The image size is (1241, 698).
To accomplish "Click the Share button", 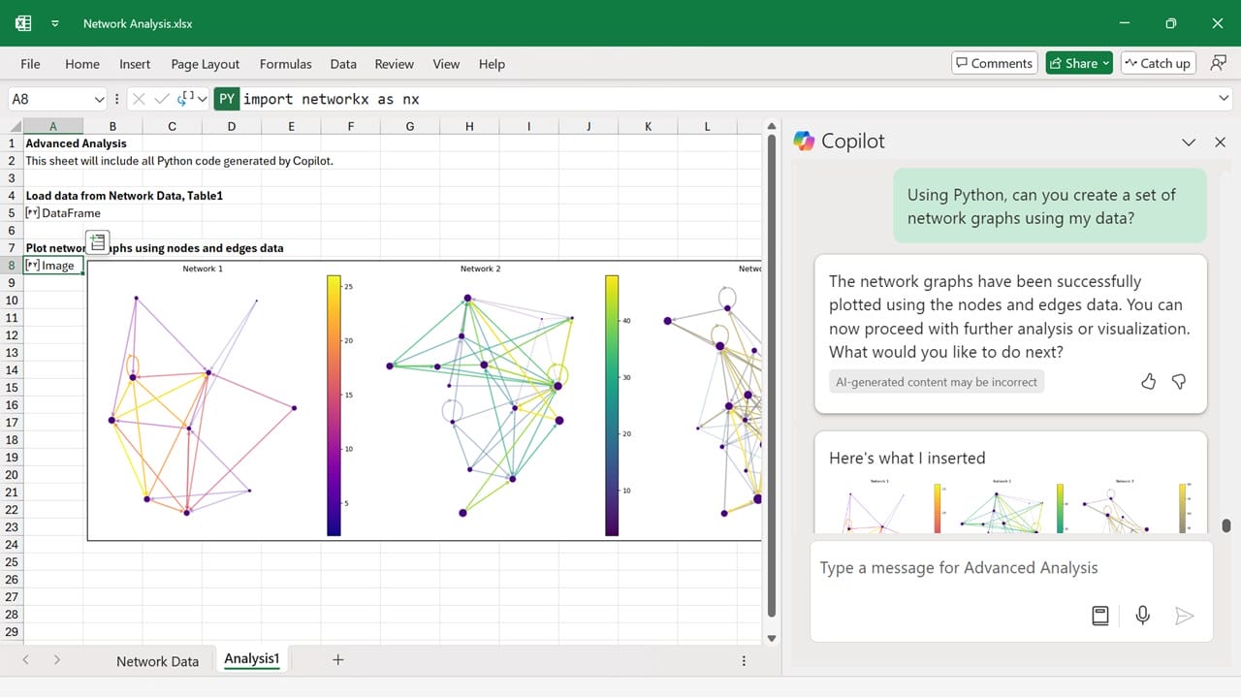I will (x=1076, y=62).
